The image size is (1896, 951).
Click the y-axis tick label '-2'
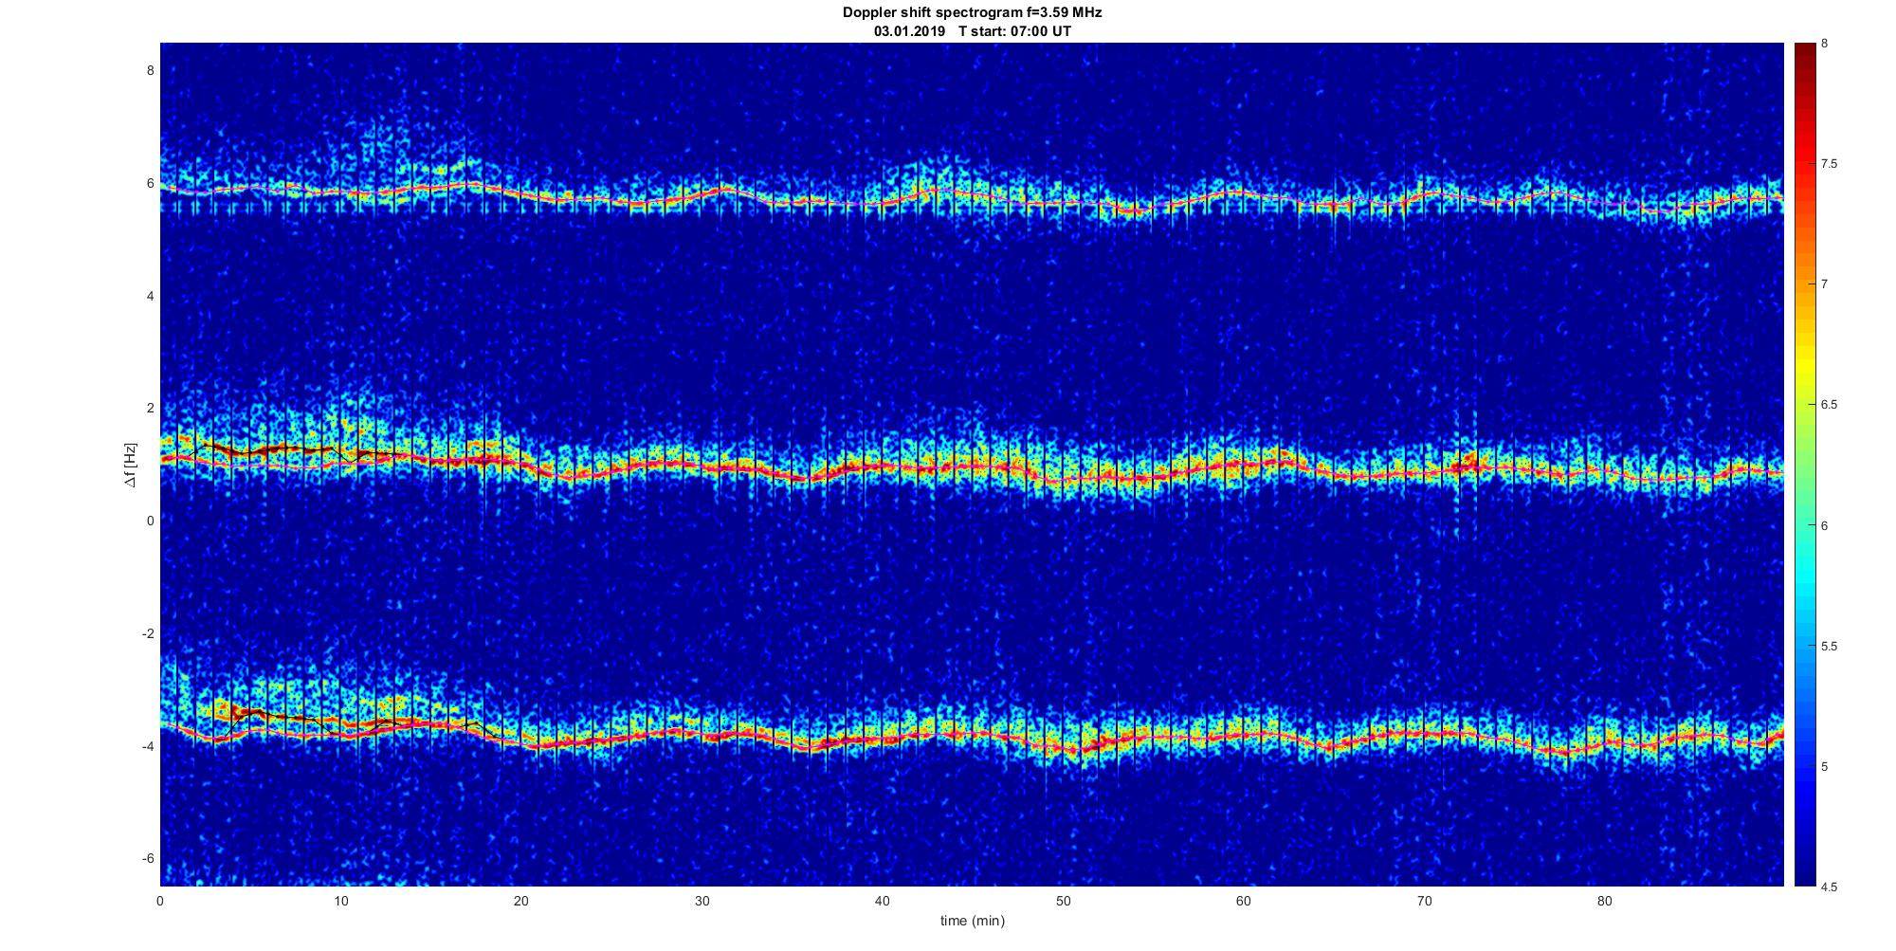(148, 633)
